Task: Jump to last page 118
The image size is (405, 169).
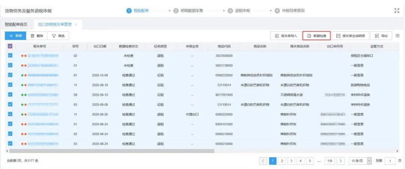Action: [x=330, y=161]
